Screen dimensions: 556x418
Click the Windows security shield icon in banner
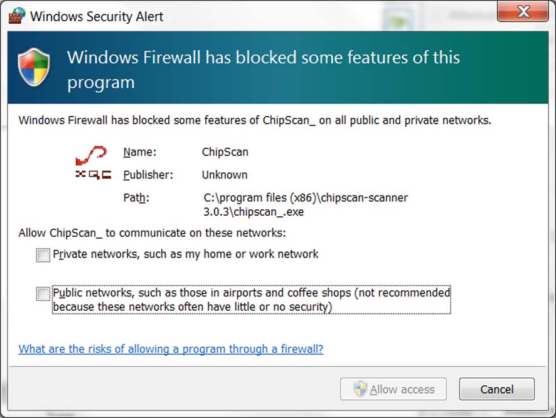click(x=34, y=67)
